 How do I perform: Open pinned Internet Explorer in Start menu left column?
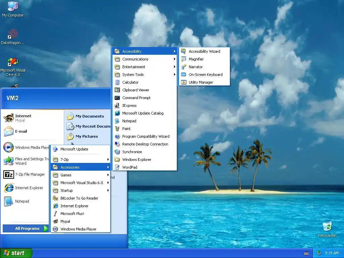tap(26, 188)
